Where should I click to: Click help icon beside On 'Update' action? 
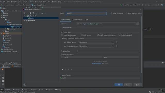coord(116,42)
